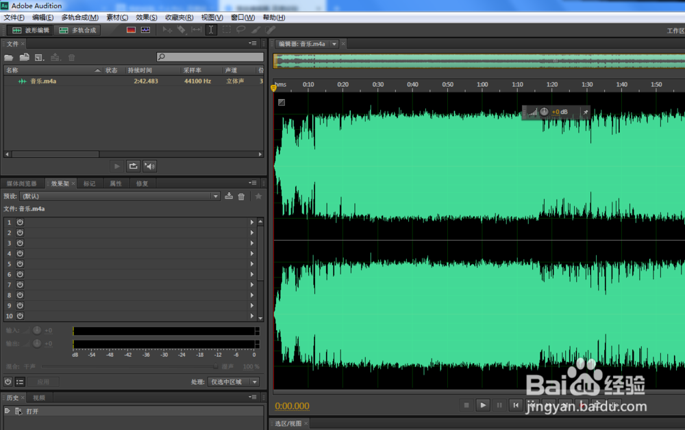Click the 应用 apply button

(43, 381)
